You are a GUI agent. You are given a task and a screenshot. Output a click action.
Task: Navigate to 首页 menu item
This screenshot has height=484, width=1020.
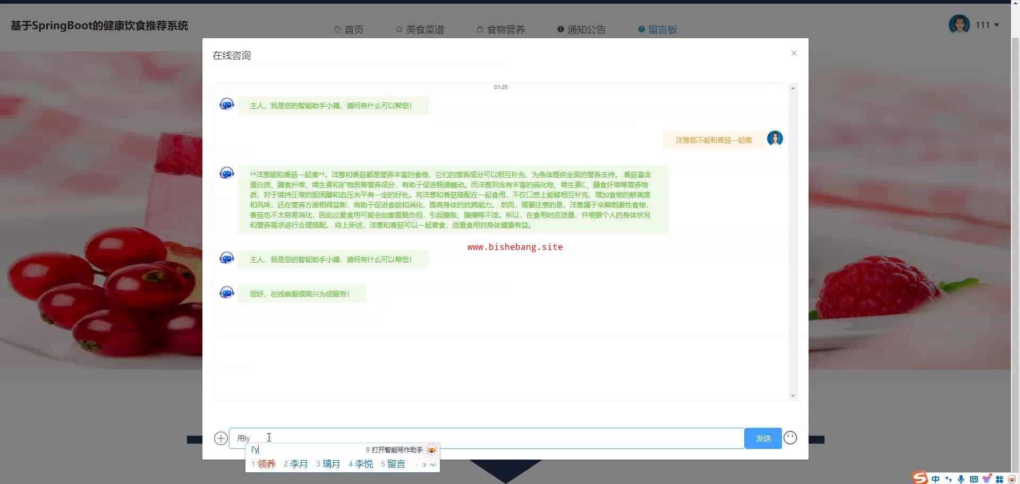pos(349,30)
